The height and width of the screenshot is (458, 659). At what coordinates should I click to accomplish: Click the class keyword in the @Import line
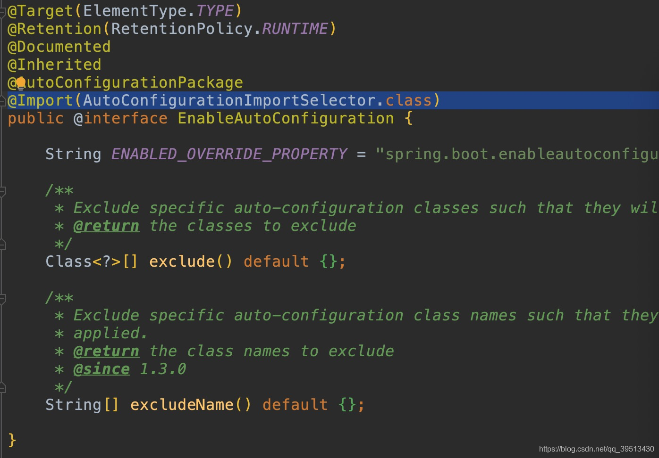click(x=408, y=100)
